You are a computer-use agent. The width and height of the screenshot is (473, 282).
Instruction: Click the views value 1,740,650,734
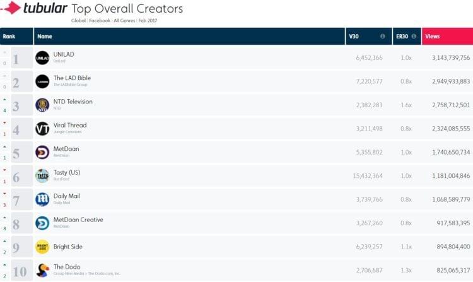click(451, 152)
